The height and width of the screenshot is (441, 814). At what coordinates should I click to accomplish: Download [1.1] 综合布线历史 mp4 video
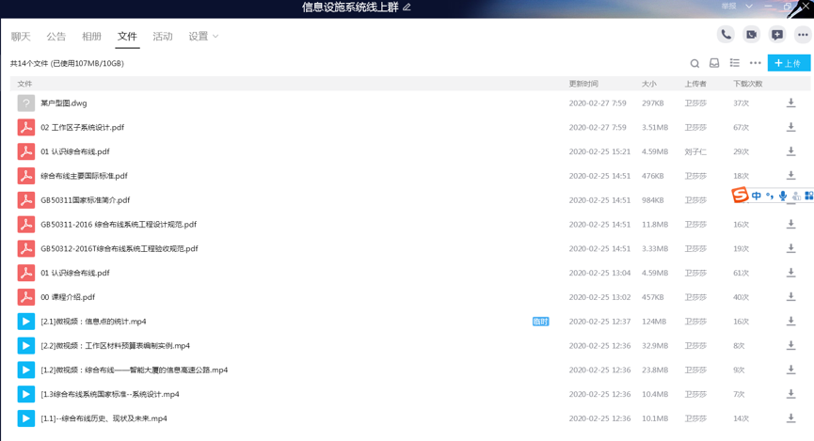790,418
